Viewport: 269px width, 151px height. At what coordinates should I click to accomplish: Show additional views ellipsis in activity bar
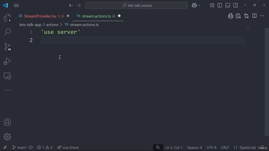tap(7, 90)
